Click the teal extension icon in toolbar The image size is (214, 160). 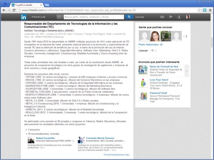pyautogui.click(x=205, y=10)
